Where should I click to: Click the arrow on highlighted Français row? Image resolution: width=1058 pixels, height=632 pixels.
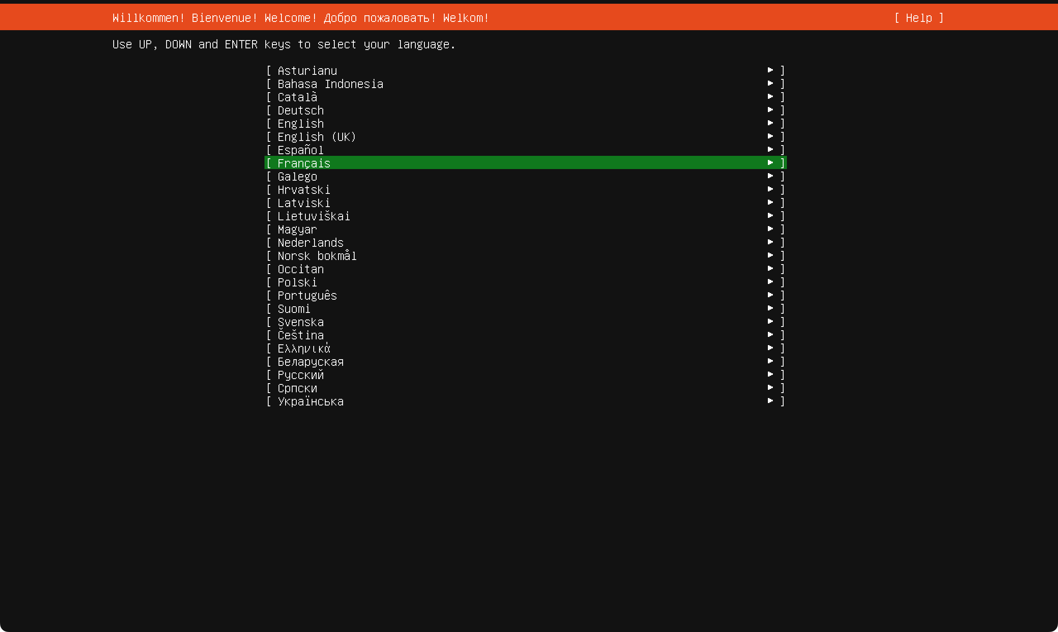[x=770, y=162]
